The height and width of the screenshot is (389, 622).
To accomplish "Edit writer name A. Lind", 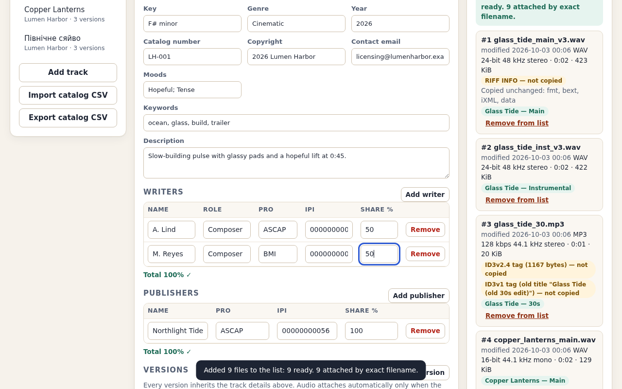I will coord(172,230).
